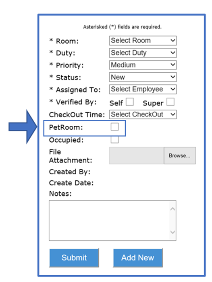Choose an employee in Assigned To dropdown
Viewport: 212px width, 282px height.
point(143,90)
